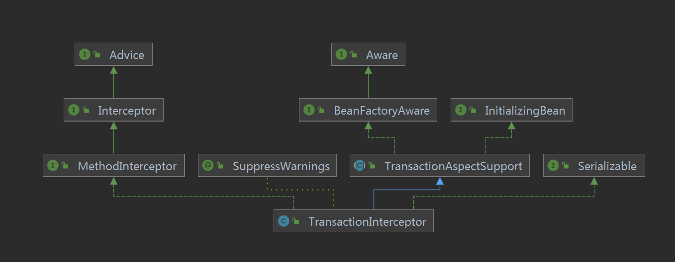Image resolution: width=675 pixels, height=262 pixels.
Task: Click the interface icon on the InitializingBean node
Action: (461, 110)
